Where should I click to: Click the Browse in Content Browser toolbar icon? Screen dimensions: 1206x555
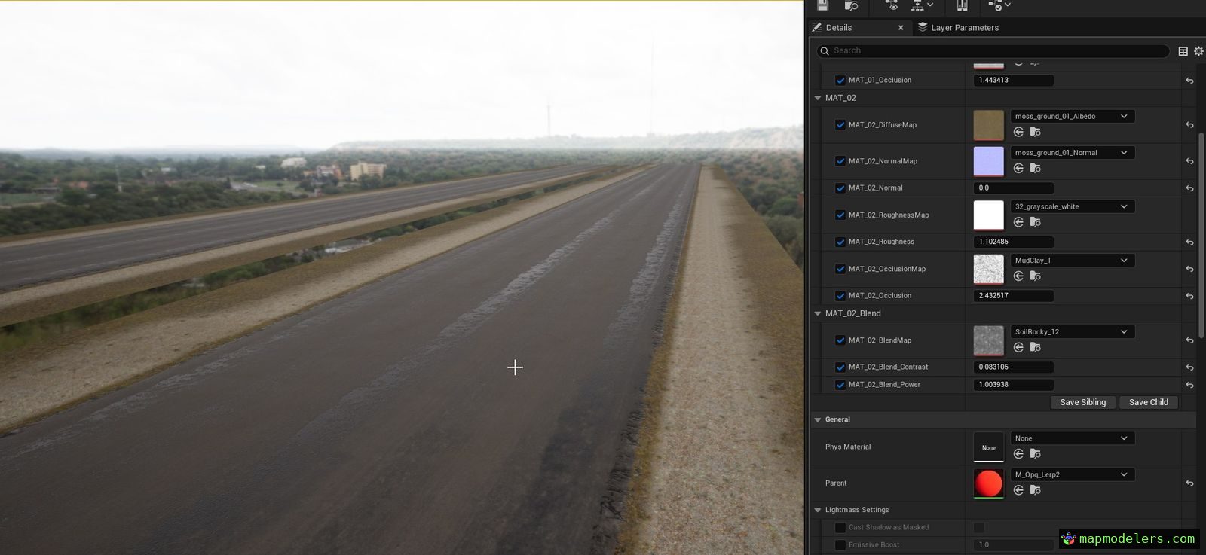[851, 5]
